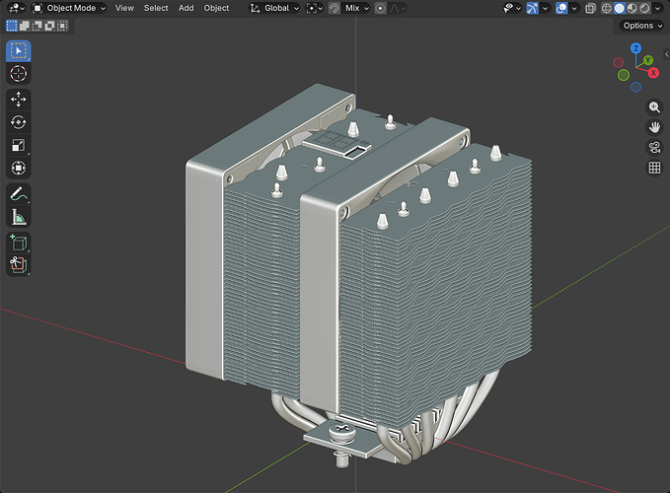Viewport: 670px width, 493px height.
Task: Open the View menu
Action: (124, 8)
